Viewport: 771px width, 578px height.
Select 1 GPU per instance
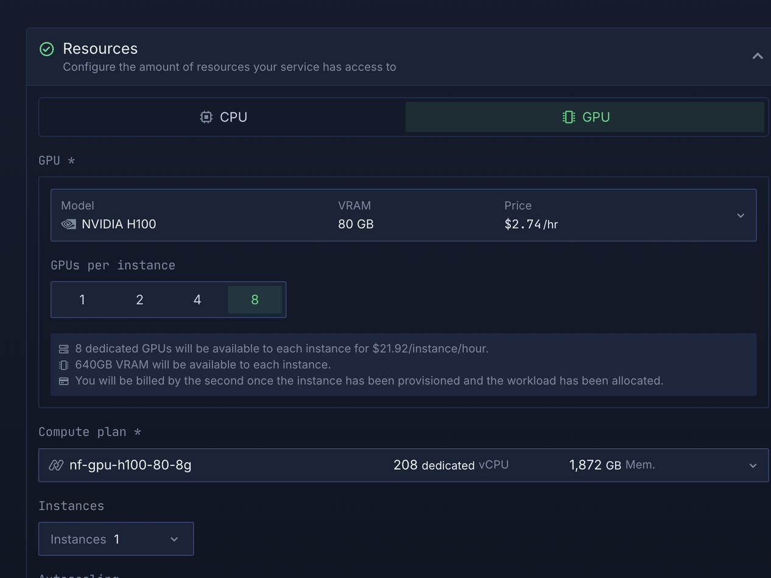(82, 299)
